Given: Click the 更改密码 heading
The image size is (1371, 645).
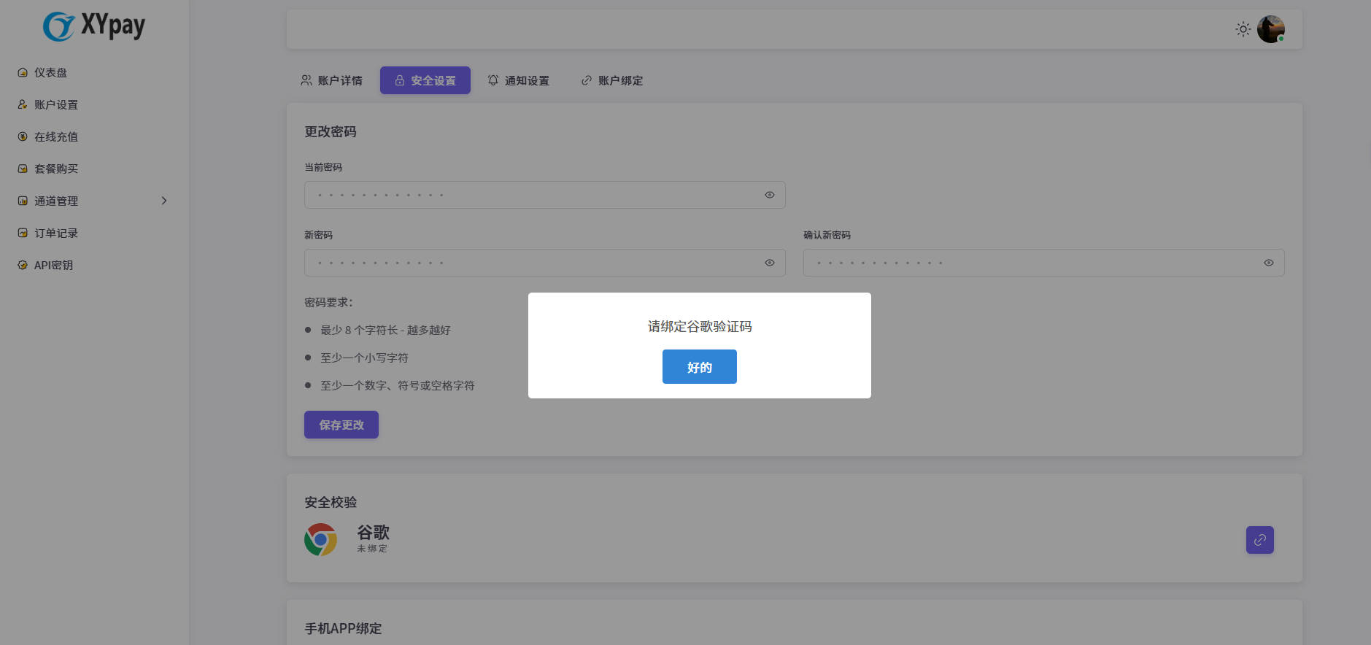Looking at the screenshot, I should [x=331, y=131].
